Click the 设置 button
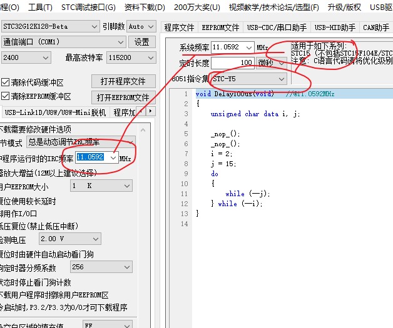Image resolution: width=393 pixels, height=328 pixels. coord(141,42)
